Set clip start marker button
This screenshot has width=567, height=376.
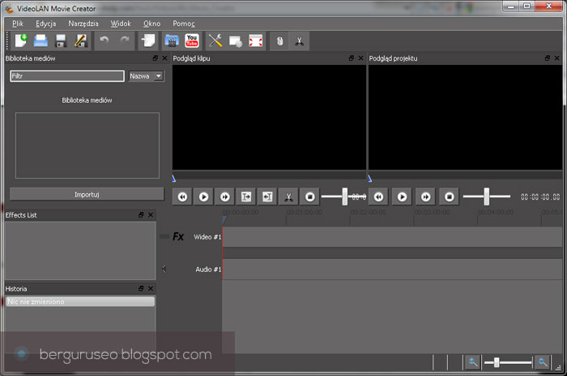[246, 196]
